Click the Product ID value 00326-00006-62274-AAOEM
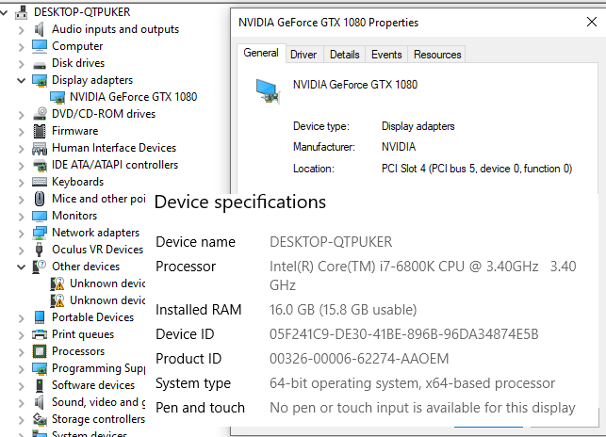Image resolution: width=606 pixels, height=437 pixels. (x=359, y=359)
